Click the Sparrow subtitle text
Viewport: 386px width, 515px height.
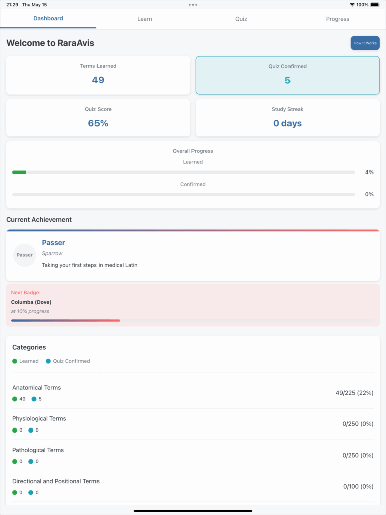coord(52,253)
